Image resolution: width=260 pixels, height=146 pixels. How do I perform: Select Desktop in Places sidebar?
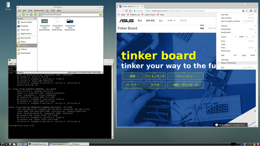27,26
